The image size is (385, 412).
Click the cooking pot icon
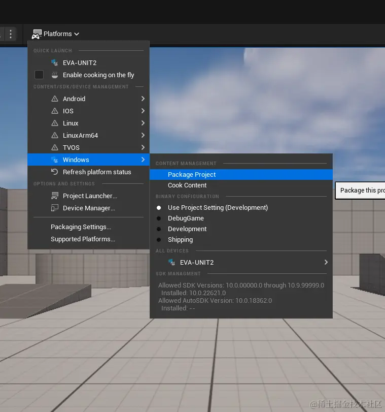55,75
